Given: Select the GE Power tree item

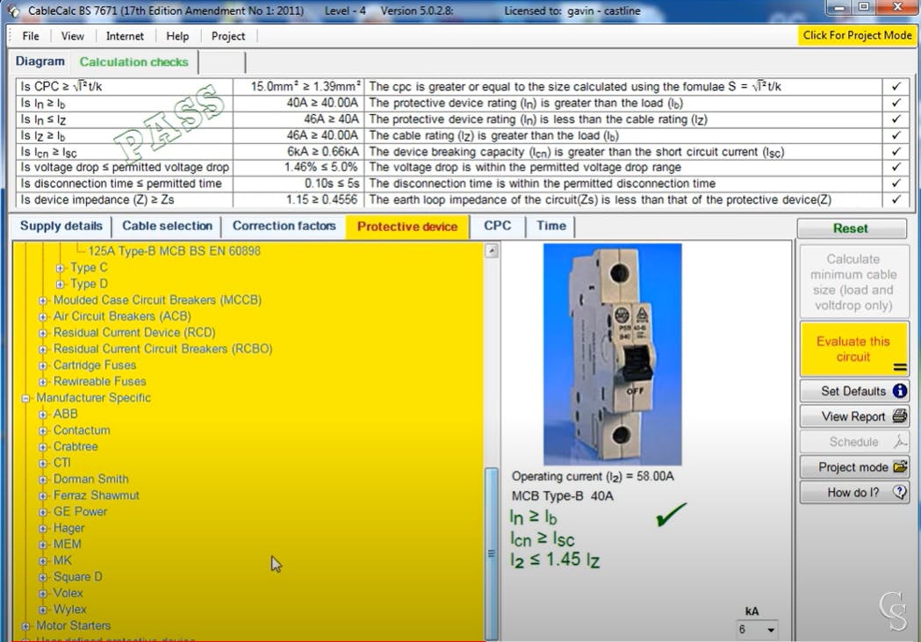Looking at the screenshot, I should tap(80, 512).
